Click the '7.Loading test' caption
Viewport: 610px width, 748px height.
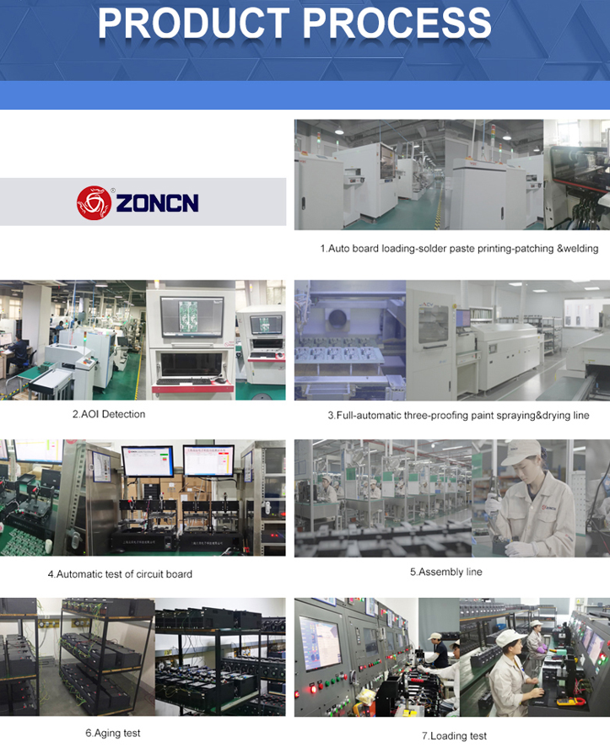pos(455,736)
